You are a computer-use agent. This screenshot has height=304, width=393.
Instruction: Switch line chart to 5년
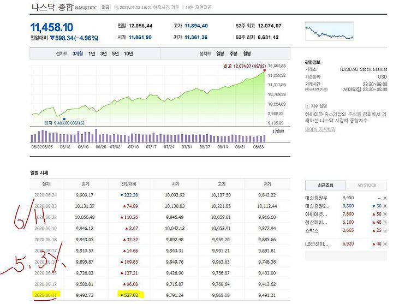pyautogui.click(x=115, y=53)
